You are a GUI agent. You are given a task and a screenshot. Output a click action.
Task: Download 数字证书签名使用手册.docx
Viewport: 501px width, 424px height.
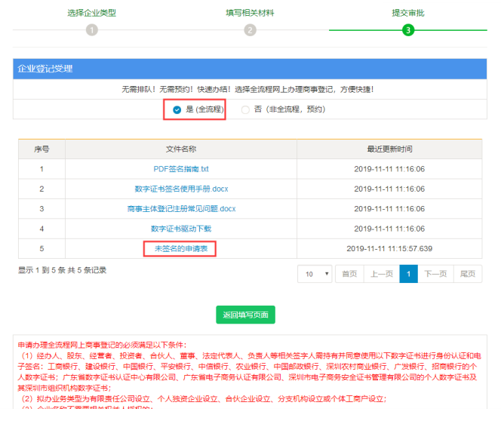pyautogui.click(x=181, y=189)
